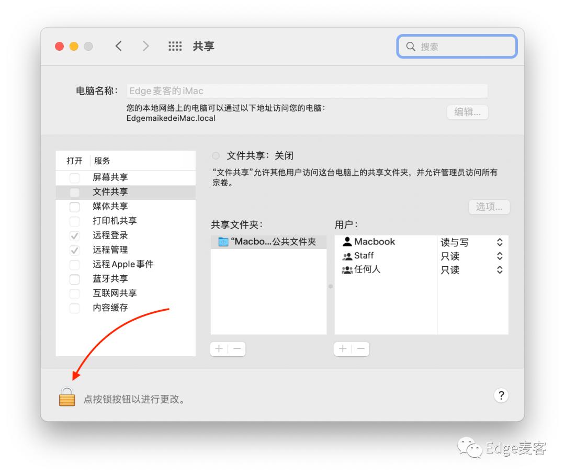Click the show-all grid icon in toolbar
Screen dimensions: 565x475
[x=175, y=46]
